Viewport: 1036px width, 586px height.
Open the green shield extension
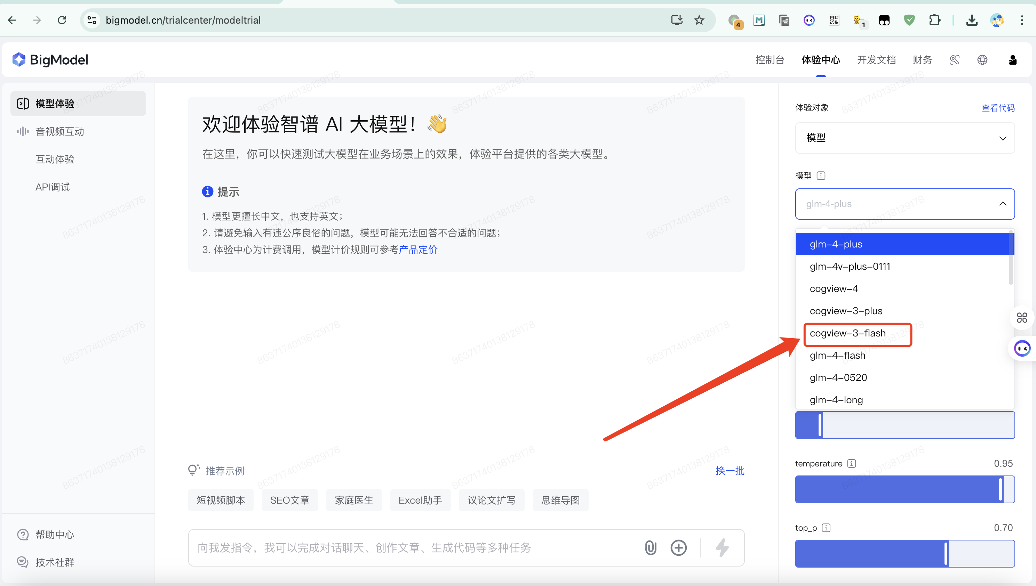[x=909, y=20]
